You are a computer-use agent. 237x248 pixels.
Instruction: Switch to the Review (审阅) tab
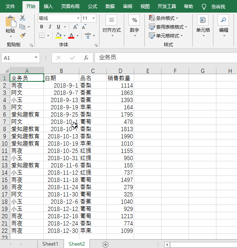pos(127,6)
